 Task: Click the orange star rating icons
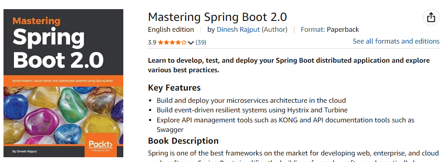tap(172, 43)
